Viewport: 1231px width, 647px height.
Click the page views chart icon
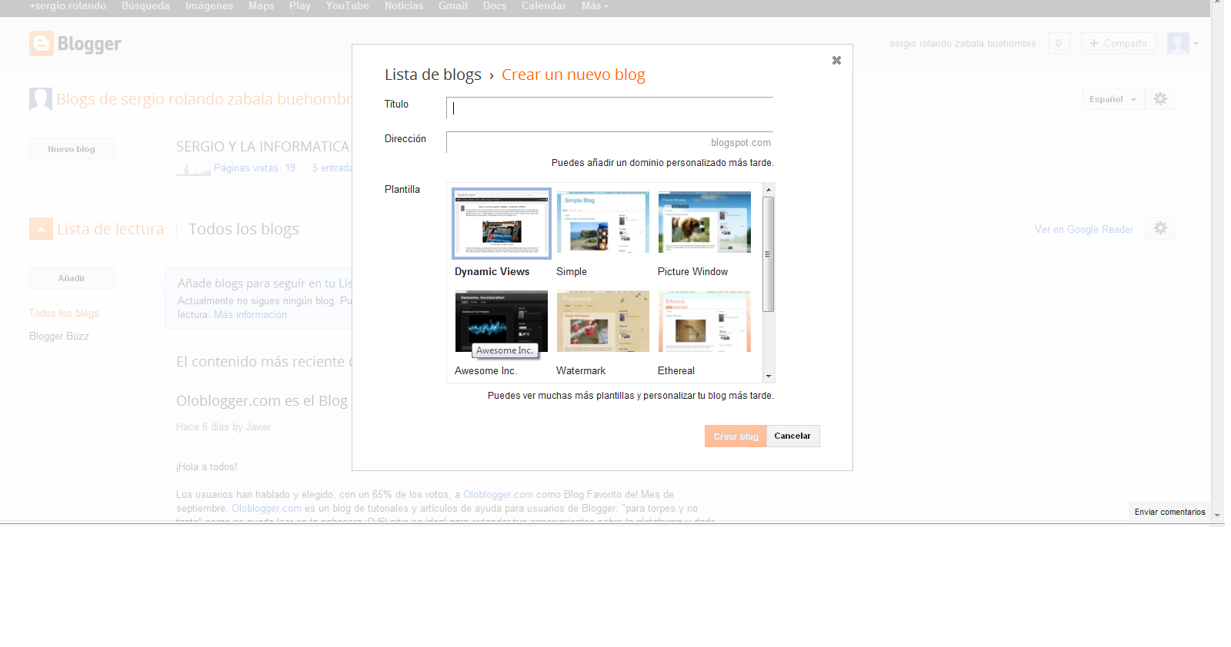click(194, 169)
